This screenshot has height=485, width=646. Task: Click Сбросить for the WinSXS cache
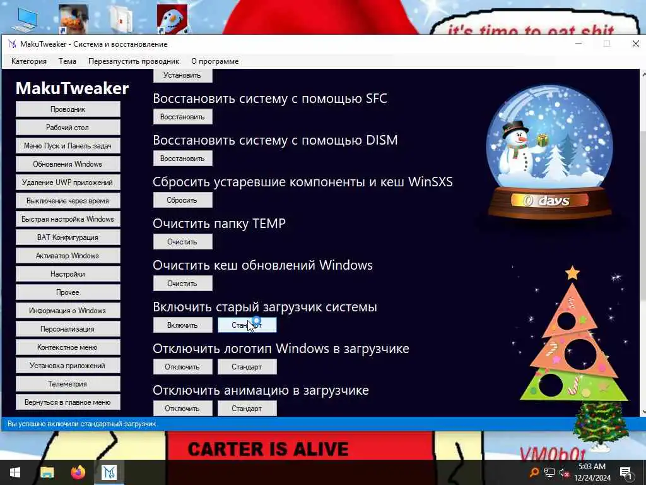[182, 200]
